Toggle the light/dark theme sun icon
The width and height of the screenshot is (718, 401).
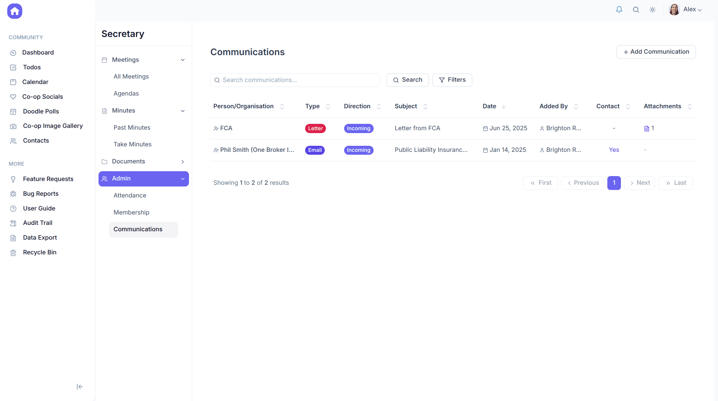click(652, 10)
